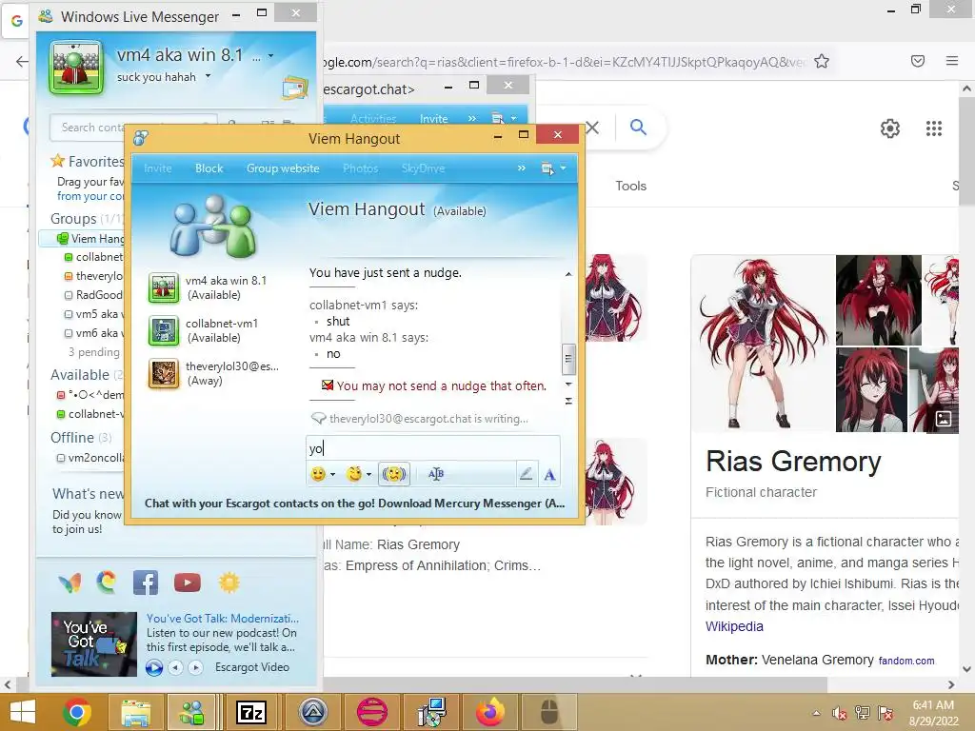The height and width of the screenshot is (731, 975).
Task: Open the Messenger email inbox icon
Action: [x=294, y=89]
